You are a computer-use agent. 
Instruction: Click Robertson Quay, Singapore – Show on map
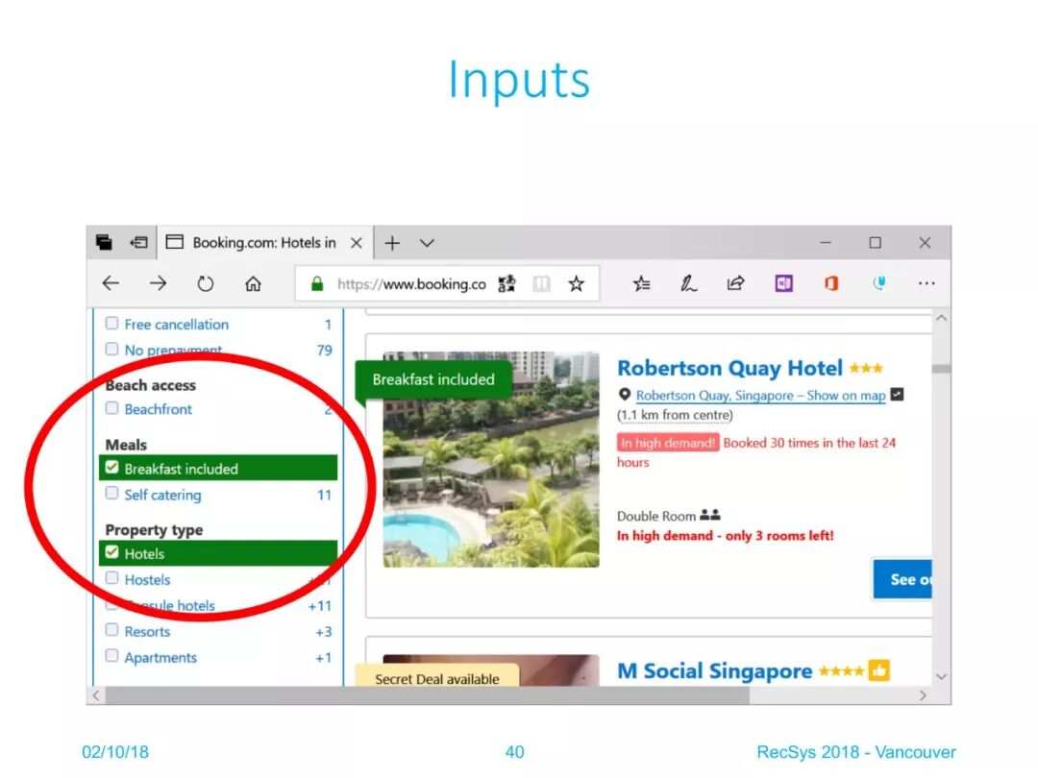pyautogui.click(x=760, y=396)
